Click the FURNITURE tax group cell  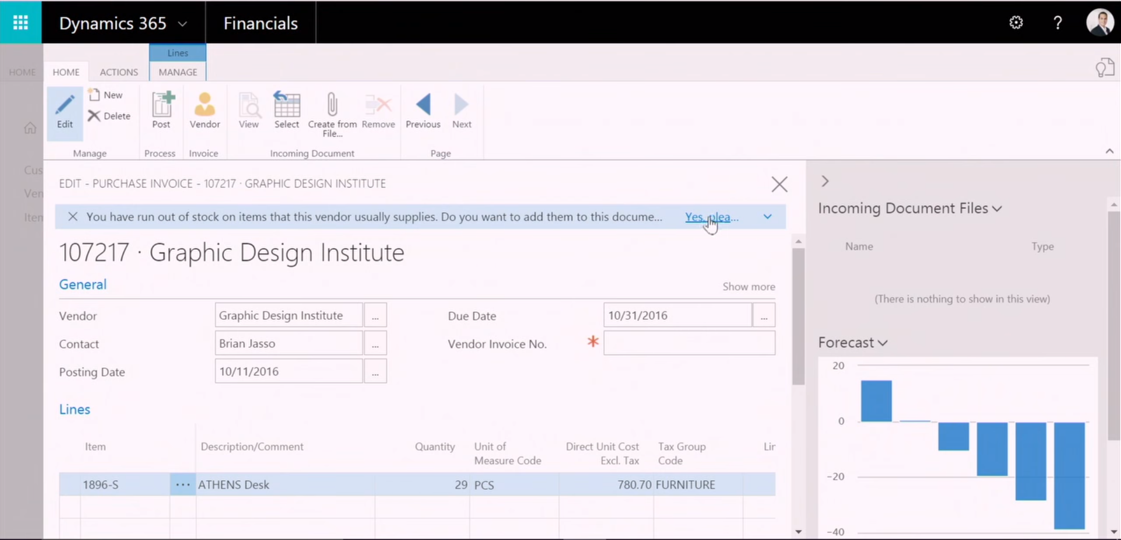(698, 485)
